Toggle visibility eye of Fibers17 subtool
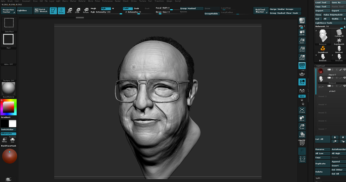This screenshot has height=182, width=346. (344, 70)
